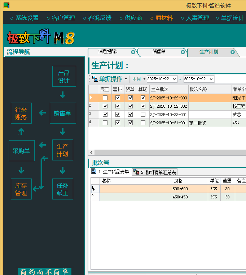Close the 销售单 tab

pyautogui.click(x=183, y=52)
